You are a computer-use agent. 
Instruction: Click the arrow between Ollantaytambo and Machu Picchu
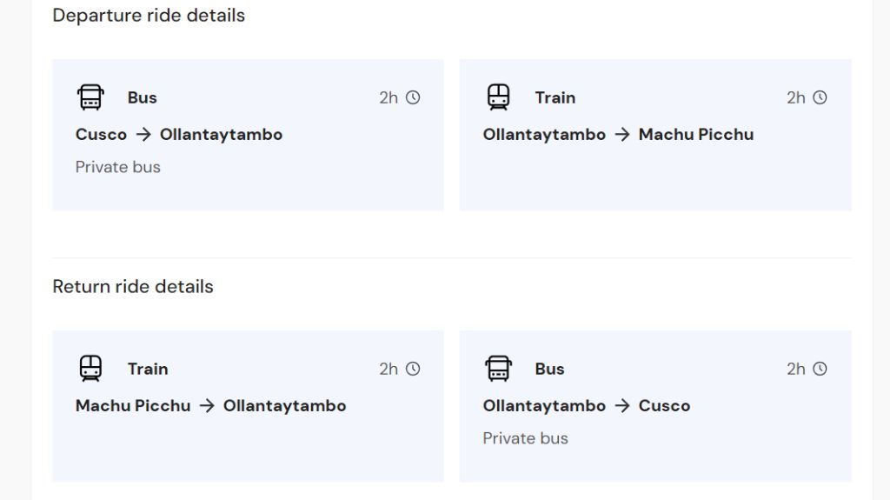(622, 135)
